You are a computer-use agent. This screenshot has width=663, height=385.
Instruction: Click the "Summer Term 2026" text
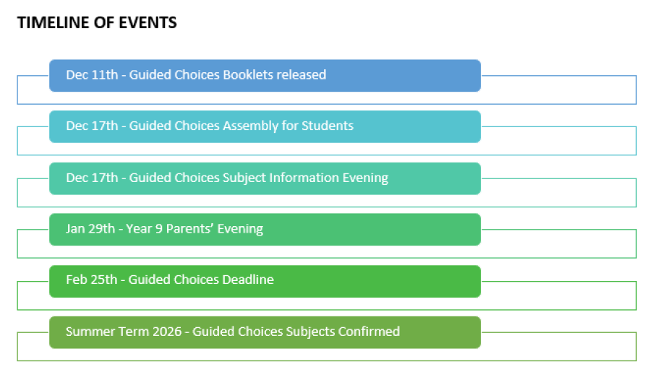click(x=114, y=332)
